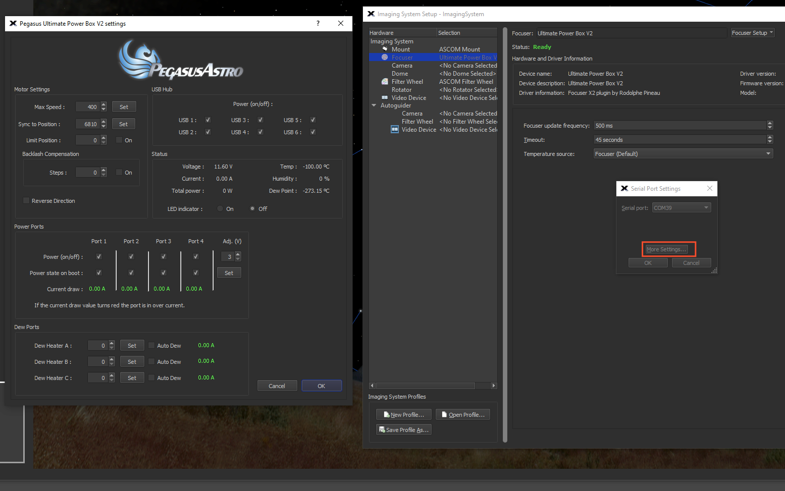
Task: Click the Autoguider Video Device icon
Action: (395, 129)
